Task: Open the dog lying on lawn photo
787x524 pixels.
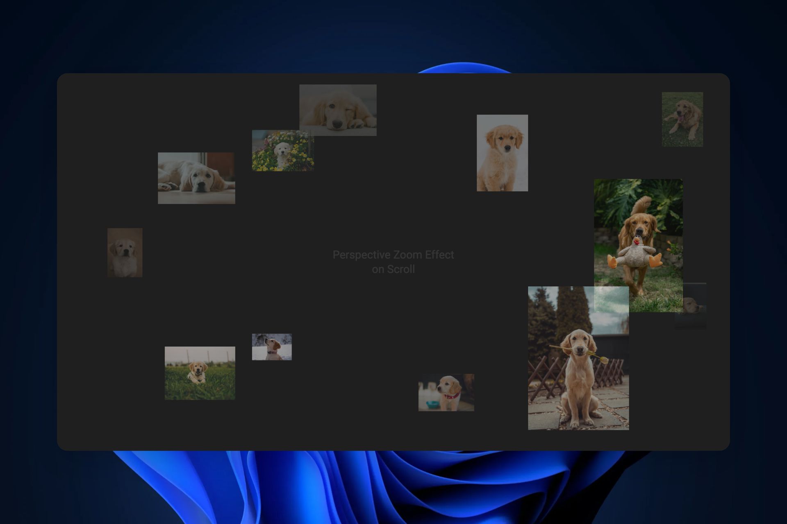Action: click(682, 119)
